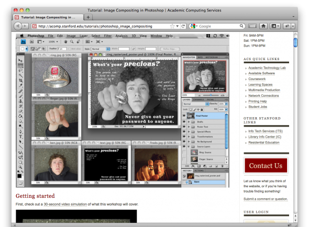Screen dimensions: 309x227
Task: Open Photoshop's Filter menu
Action: 107,36
